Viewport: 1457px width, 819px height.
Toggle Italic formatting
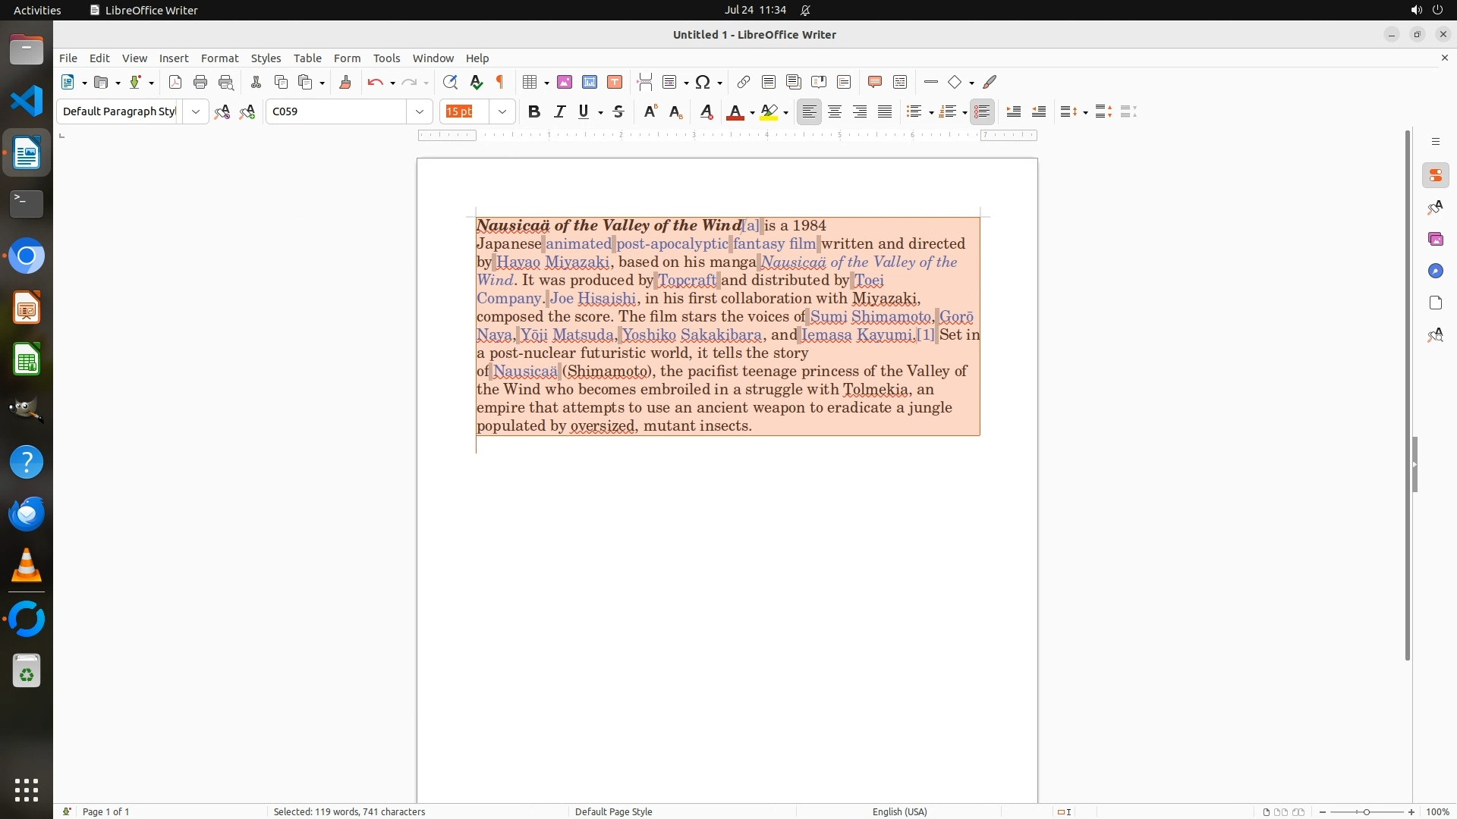(559, 112)
